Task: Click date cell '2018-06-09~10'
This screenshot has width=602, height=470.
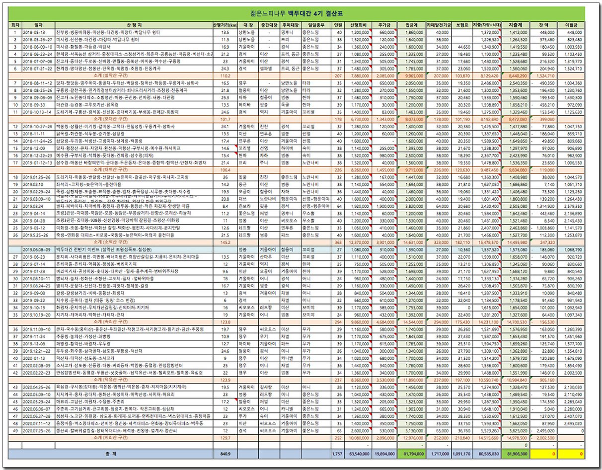Action: click(x=38, y=46)
